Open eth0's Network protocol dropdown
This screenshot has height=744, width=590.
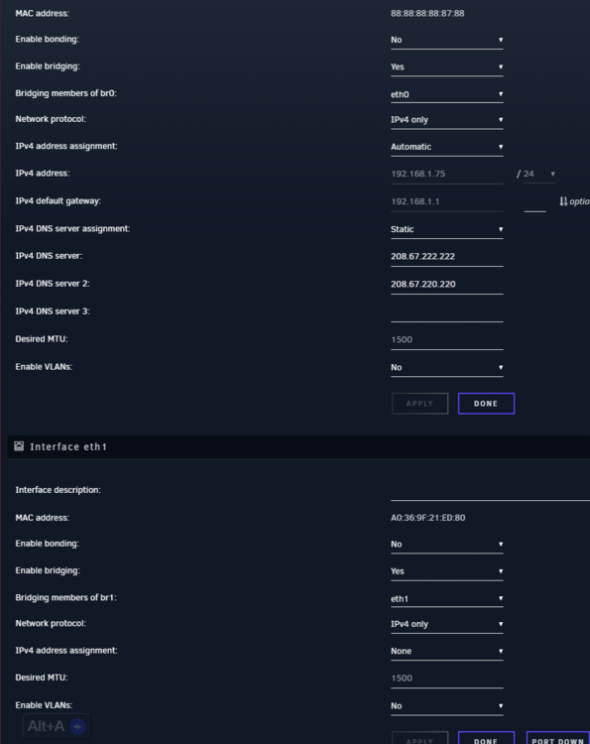[x=447, y=120]
